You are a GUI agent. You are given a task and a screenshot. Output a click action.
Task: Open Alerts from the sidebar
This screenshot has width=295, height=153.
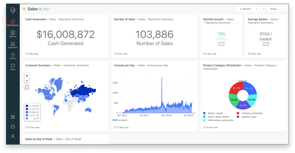pos(13,67)
